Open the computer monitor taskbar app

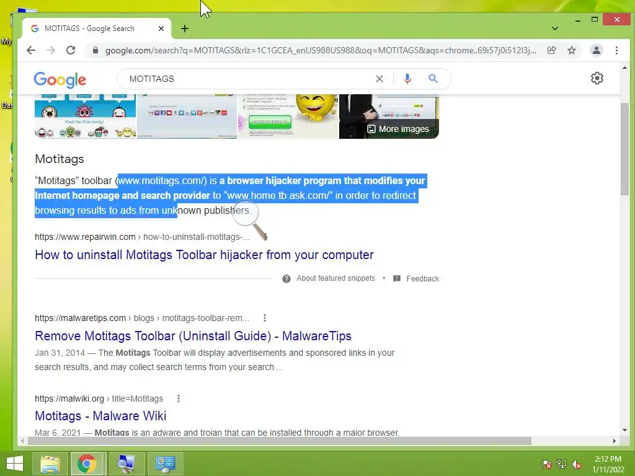coord(126,464)
